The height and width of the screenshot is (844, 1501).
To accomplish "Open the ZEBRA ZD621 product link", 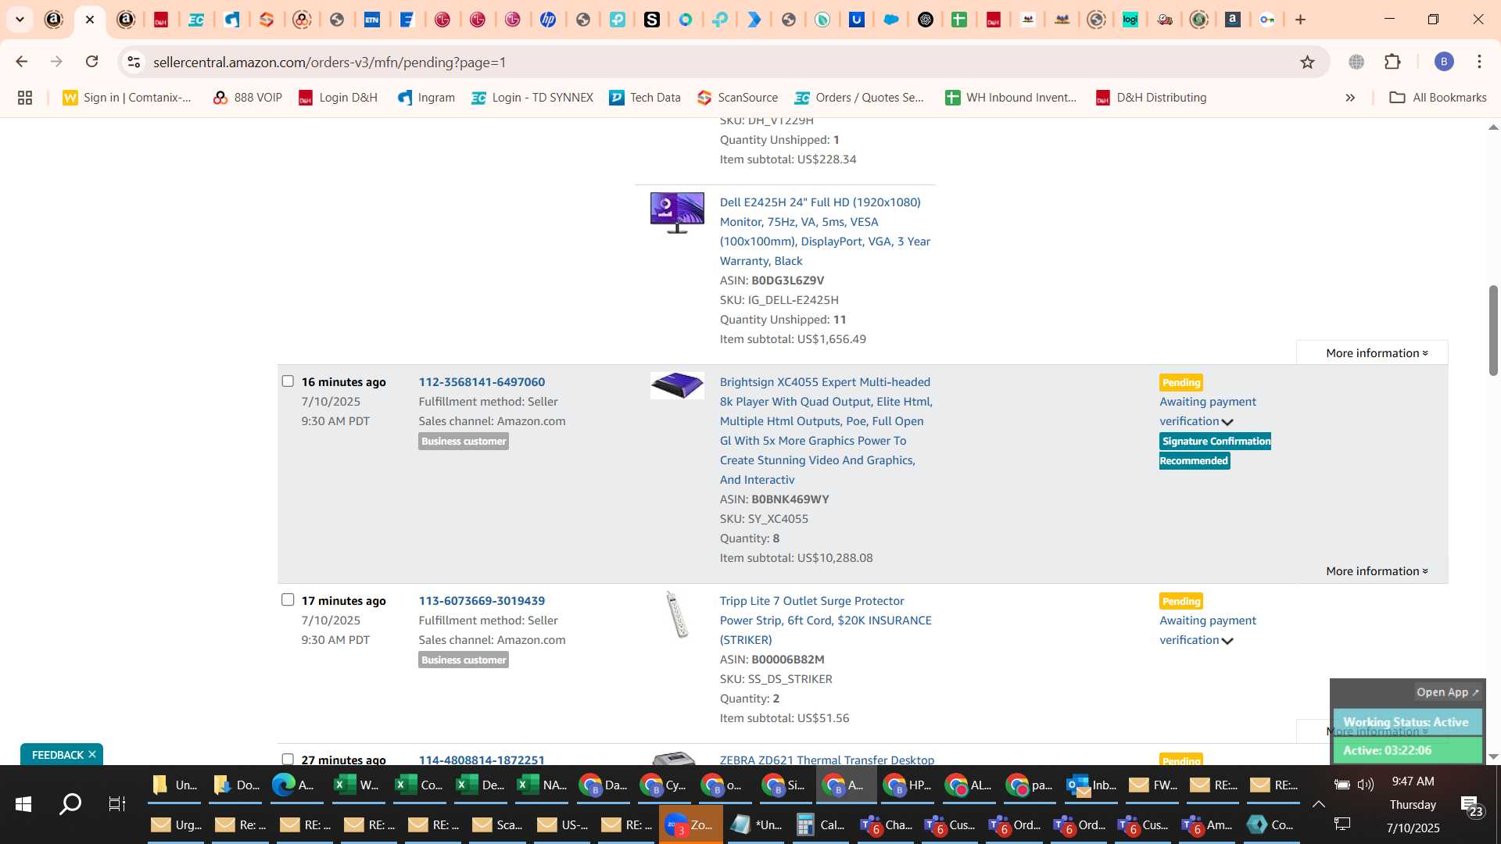I will 826,760.
